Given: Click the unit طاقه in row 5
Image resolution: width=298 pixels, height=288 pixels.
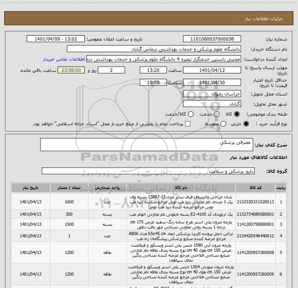Looking at the screenshot, I should 107,252.
